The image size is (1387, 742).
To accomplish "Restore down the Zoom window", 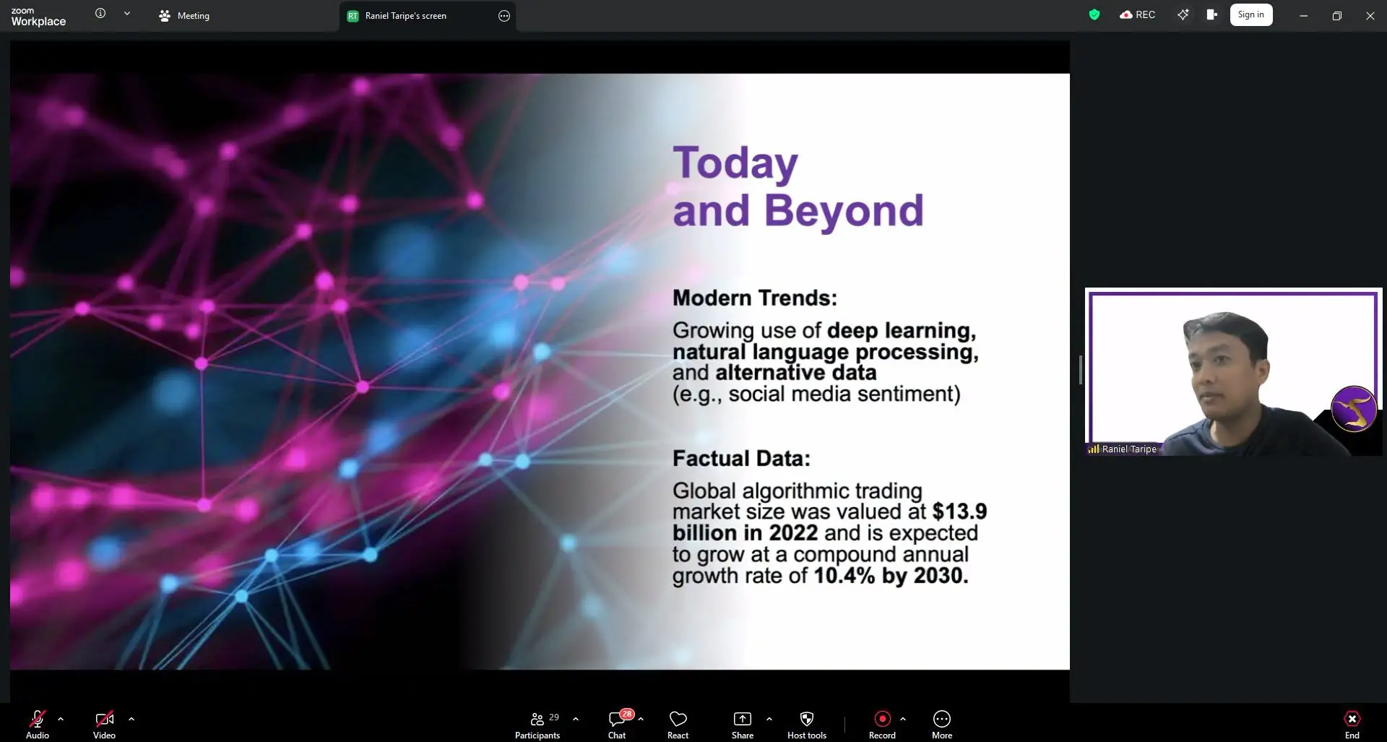I will coord(1337,15).
